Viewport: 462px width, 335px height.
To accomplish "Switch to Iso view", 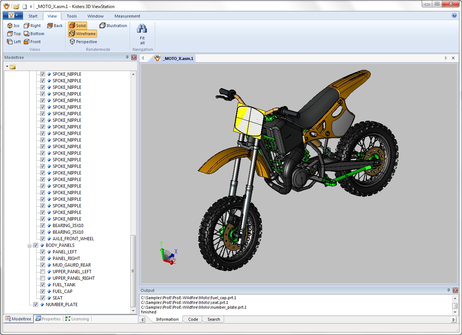I will coord(13,26).
